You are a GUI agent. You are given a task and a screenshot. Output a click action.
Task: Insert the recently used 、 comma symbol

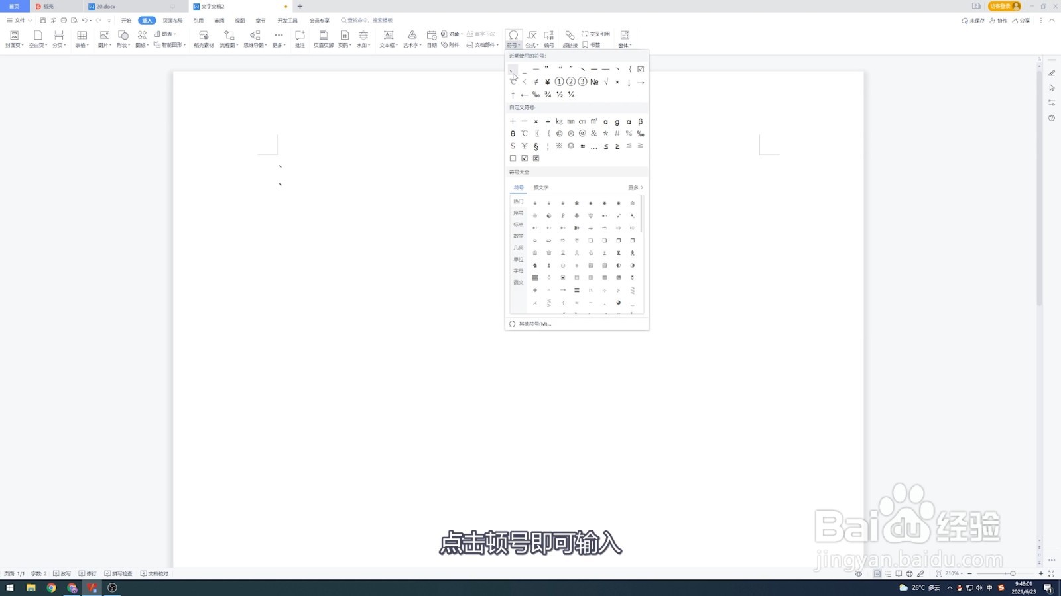tap(513, 69)
